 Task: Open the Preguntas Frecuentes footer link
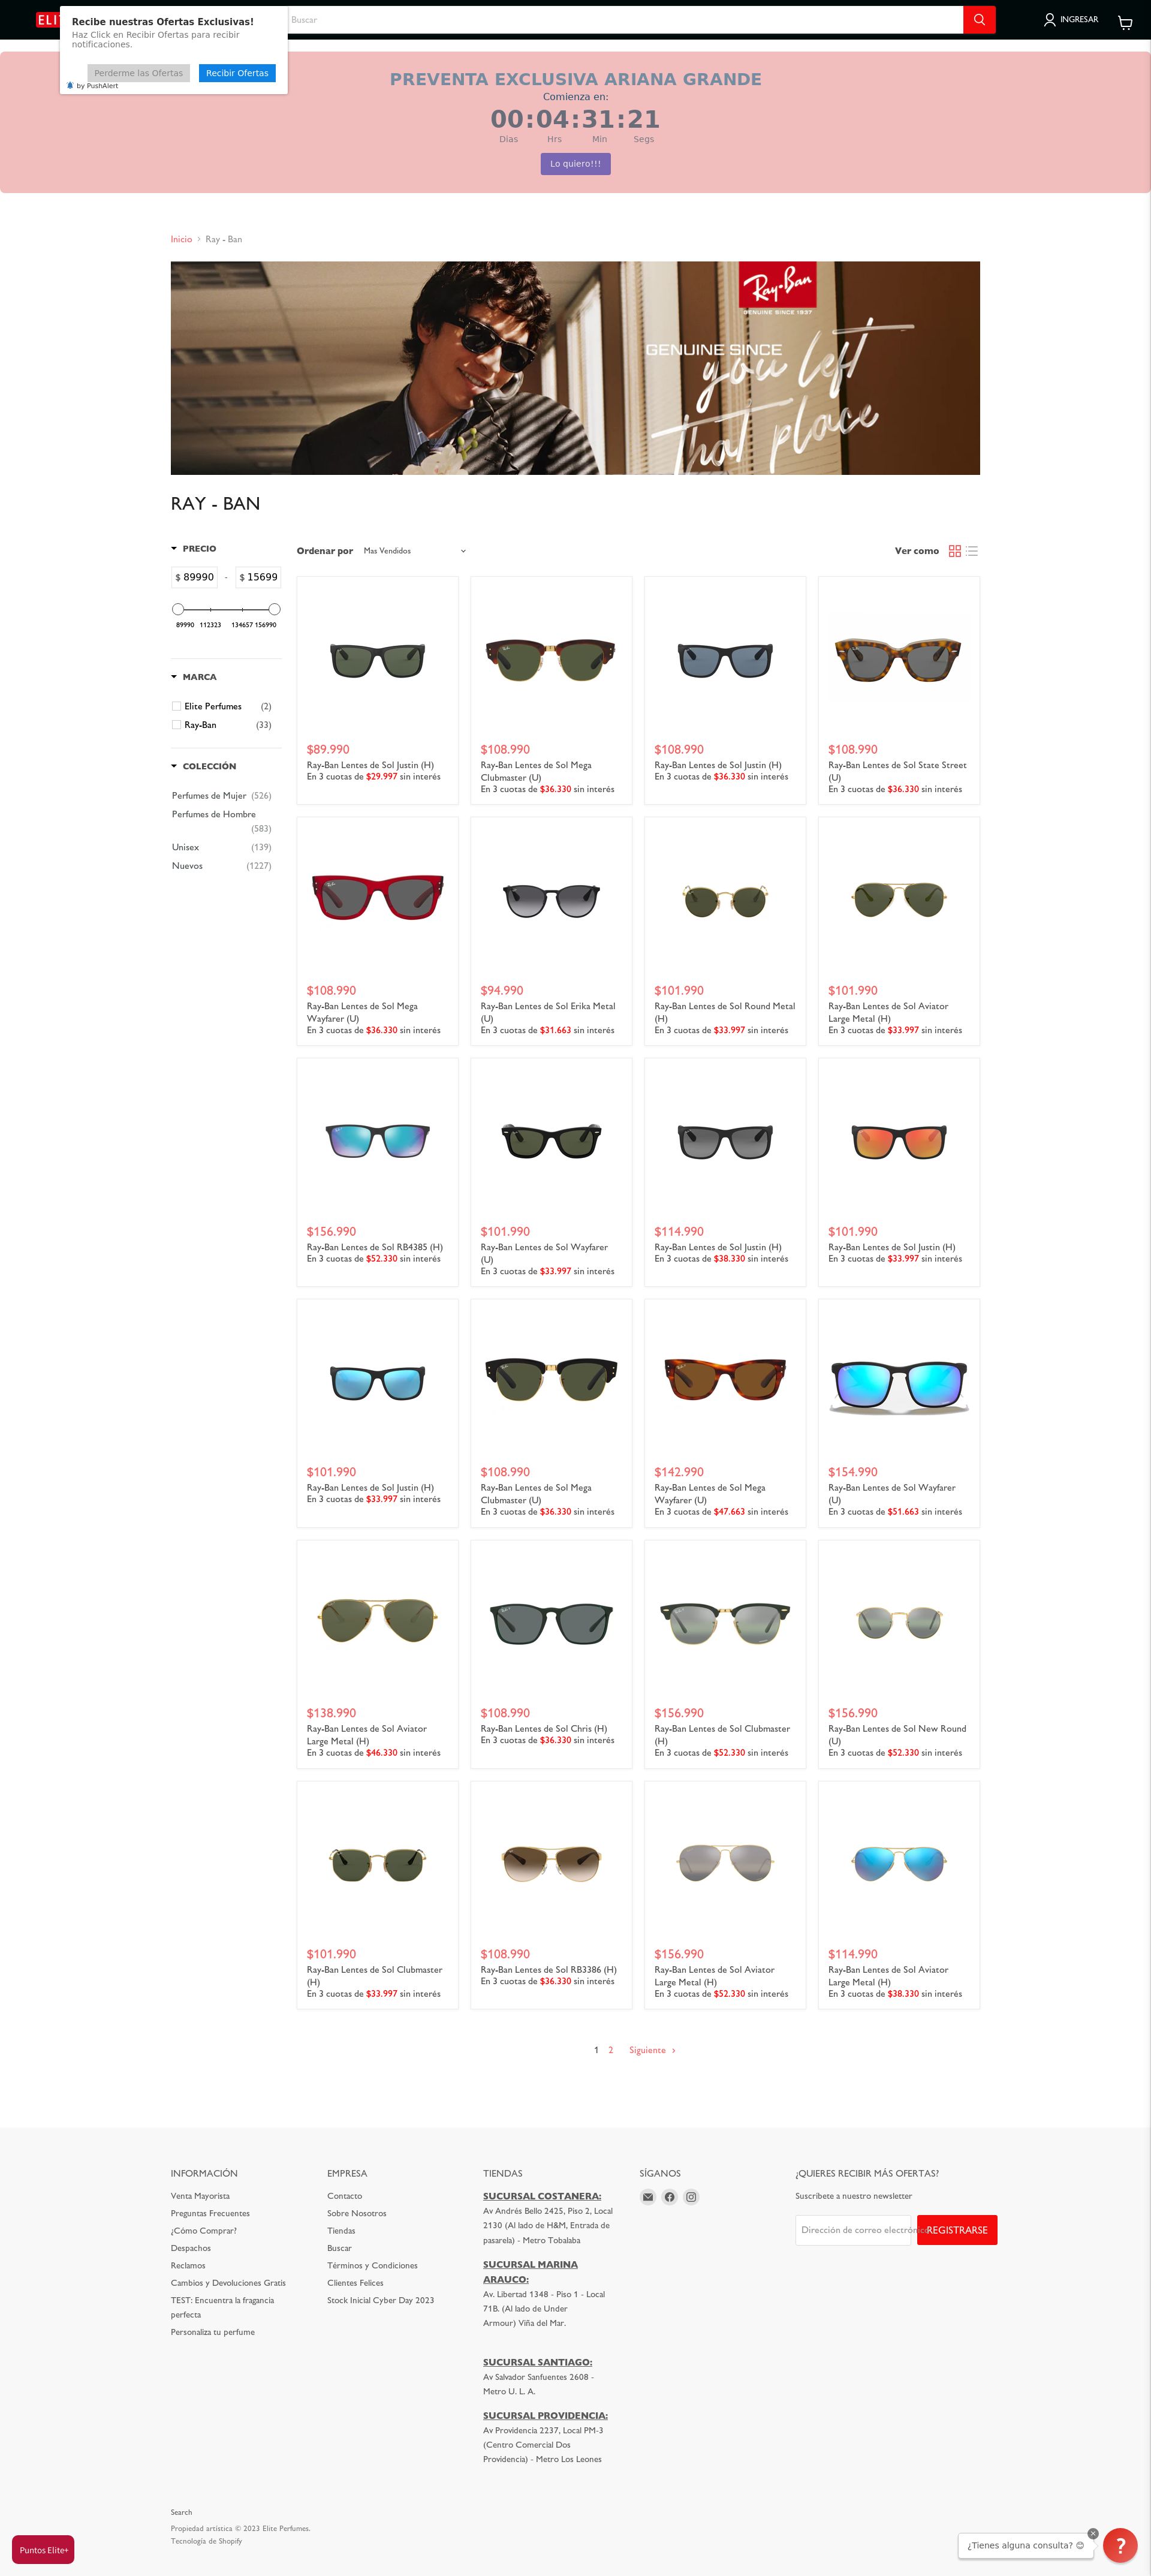[x=210, y=2213]
